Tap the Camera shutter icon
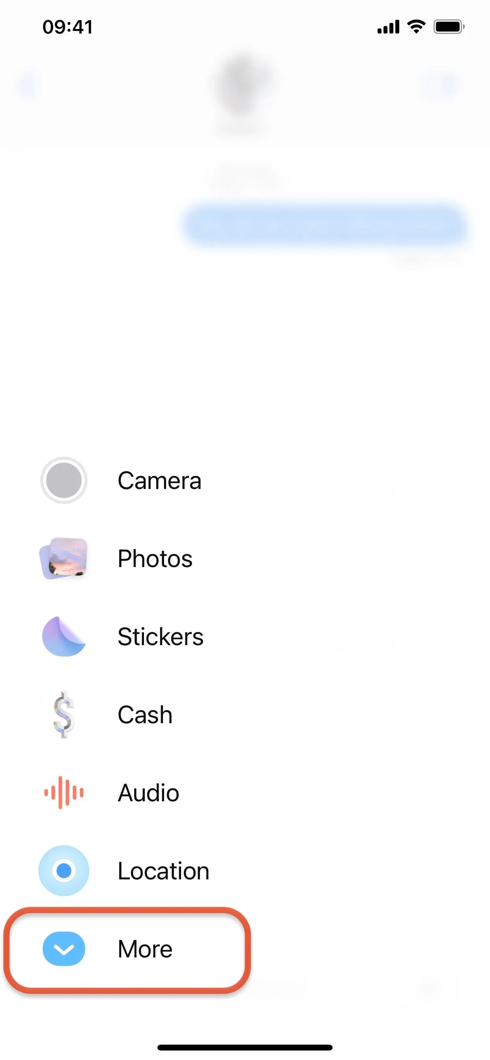Screen dimensions: 490x1060 64,480
